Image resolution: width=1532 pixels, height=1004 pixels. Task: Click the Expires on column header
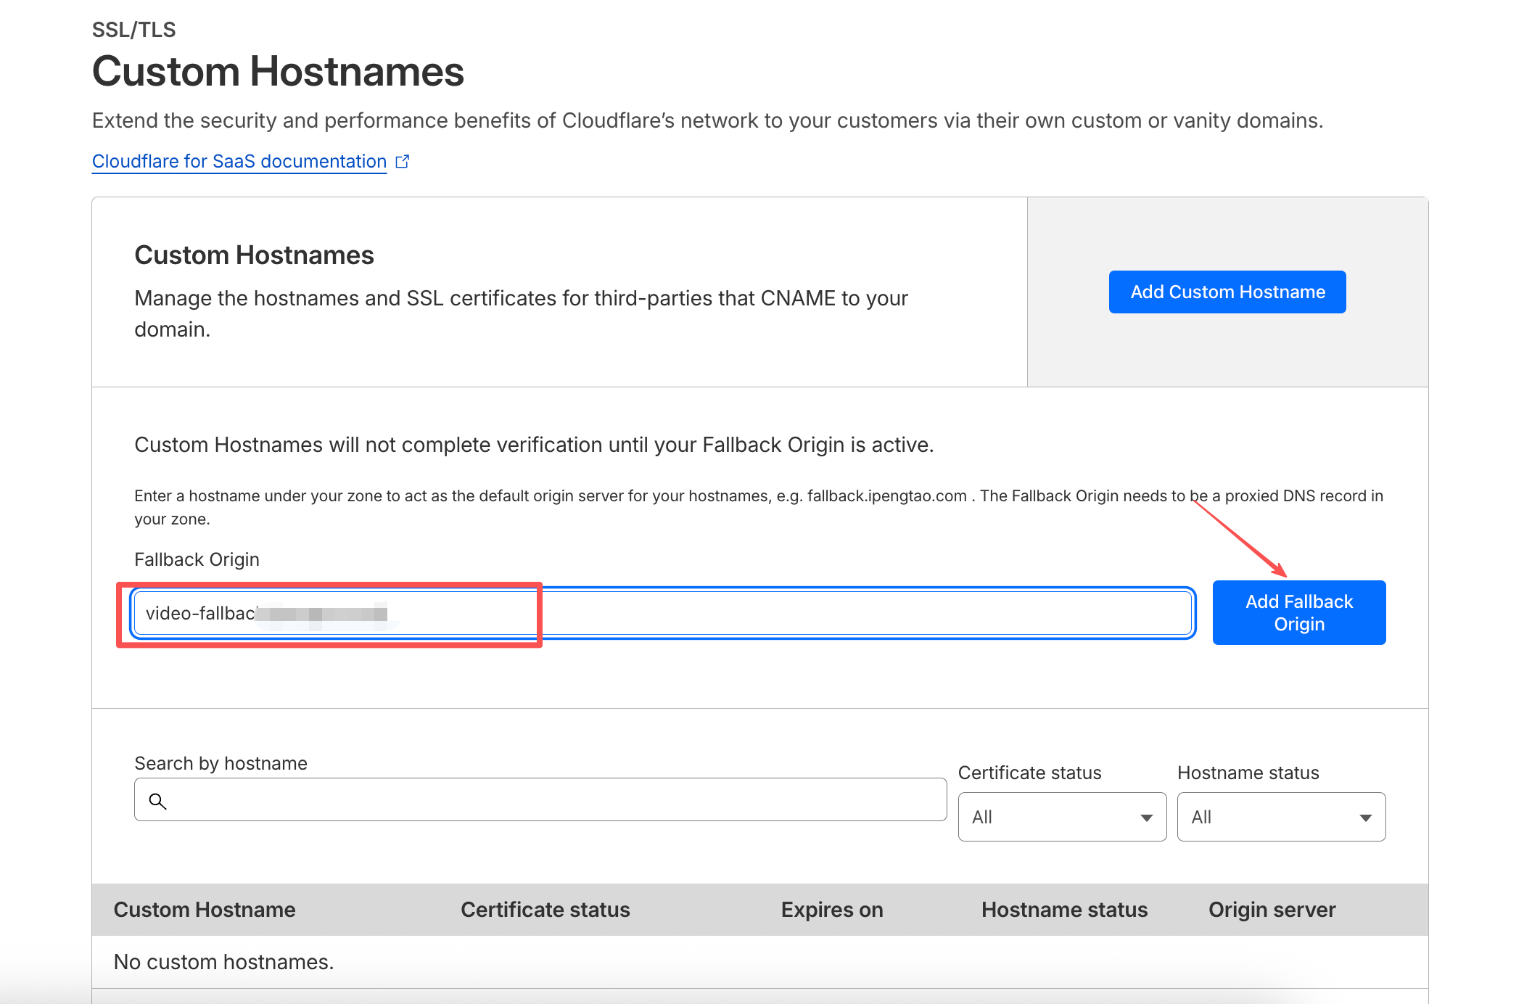coord(832,910)
